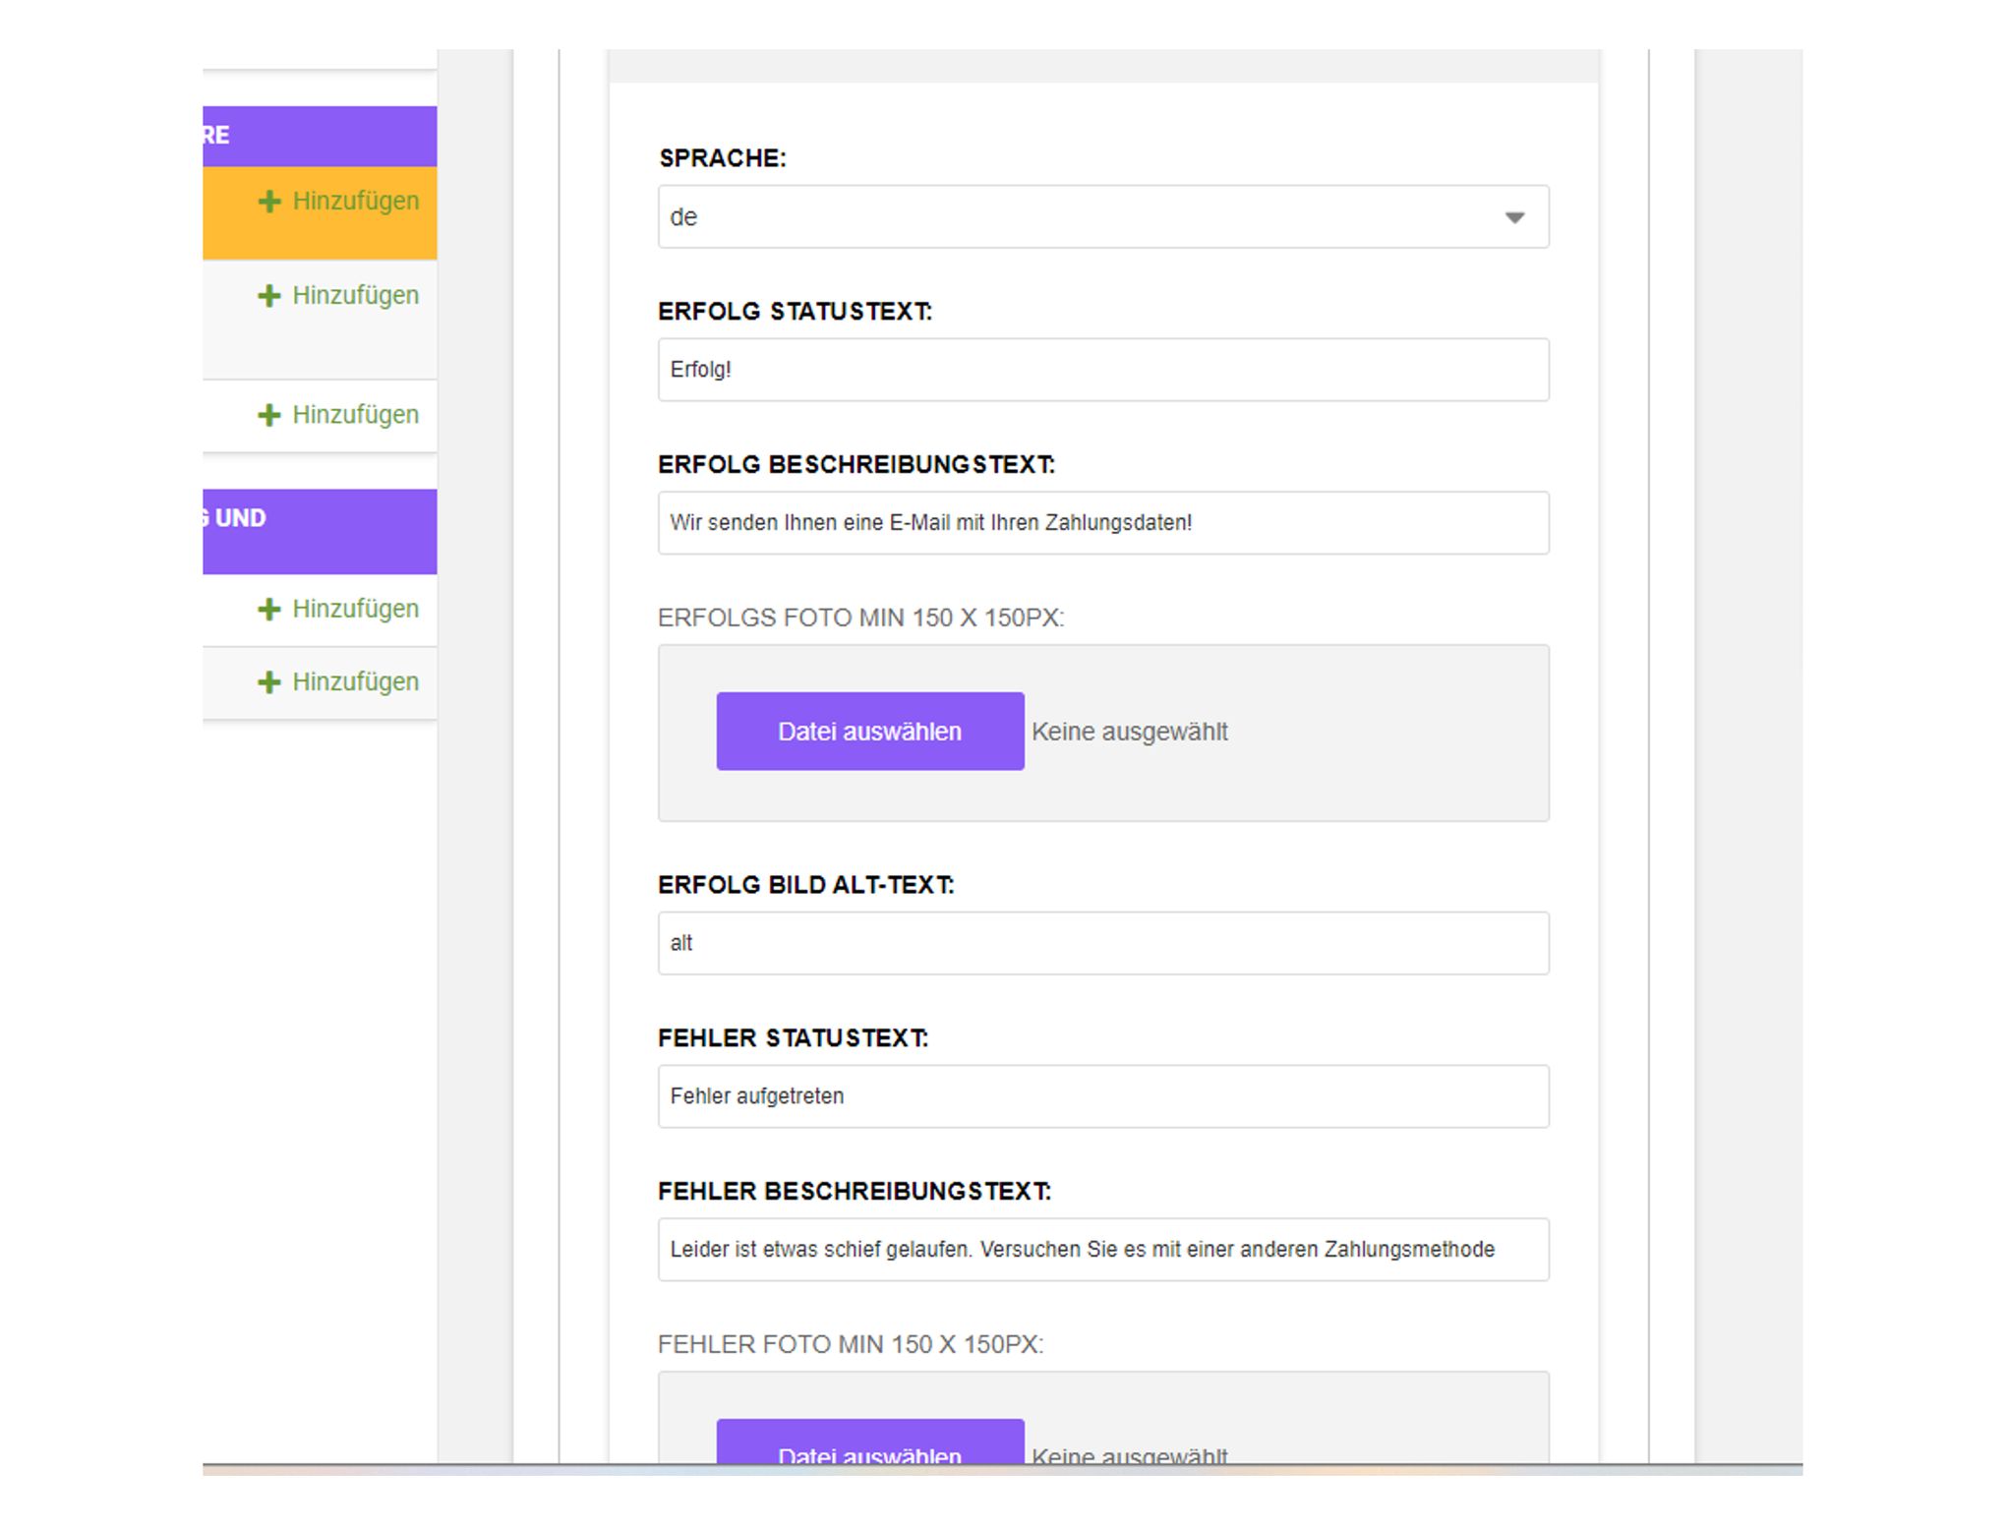
Task: Click Hinzufügen link in orange row
Action: 355,202
